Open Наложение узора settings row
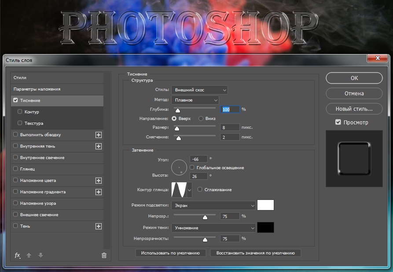Viewport: 393px width, 272px height. (57, 203)
